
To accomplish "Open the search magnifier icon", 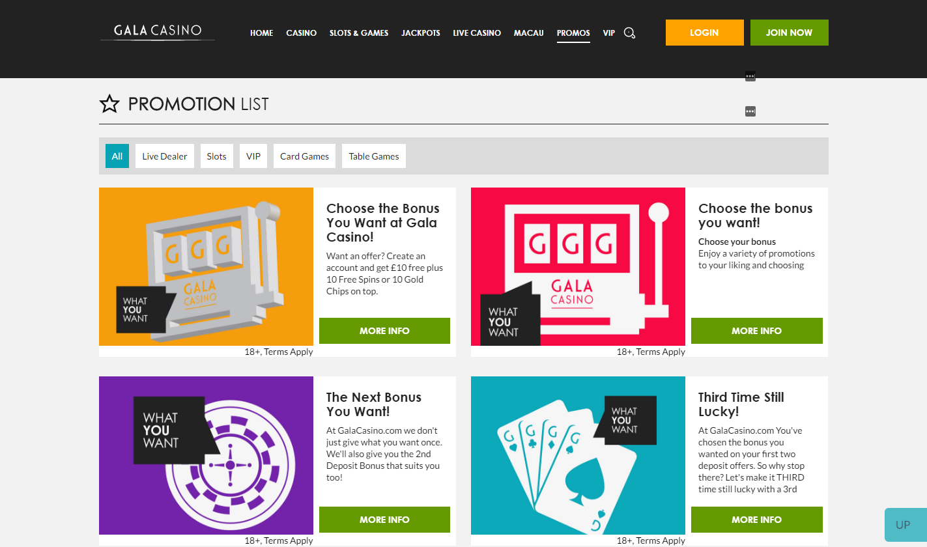I will (629, 33).
